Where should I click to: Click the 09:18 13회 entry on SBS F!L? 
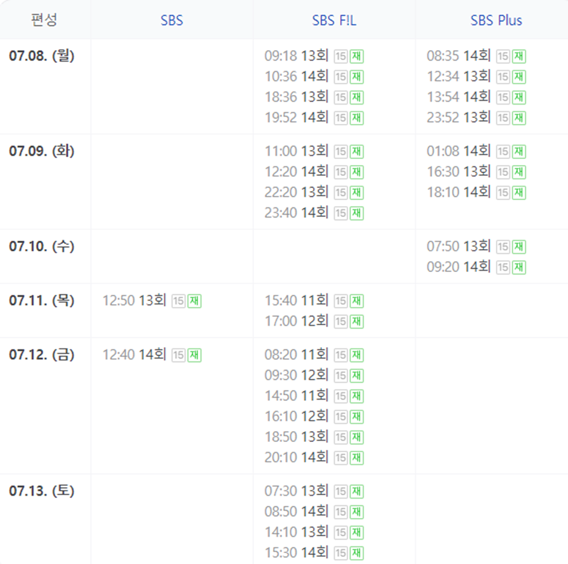click(x=296, y=56)
